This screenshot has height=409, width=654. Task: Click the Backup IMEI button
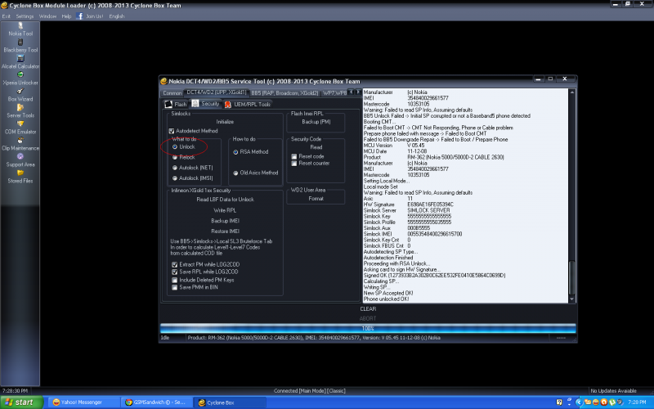pyautogui.click(x=224, y=221)
